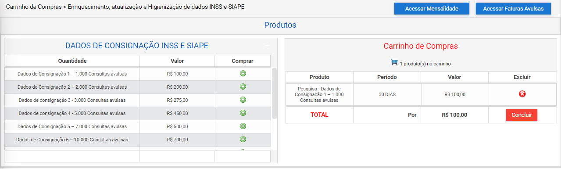This screenshot has height=169, width=561.
Task: Click the cart product name 'Pesquisa - Dados de Consignação 1'
Action: [319, 94]
